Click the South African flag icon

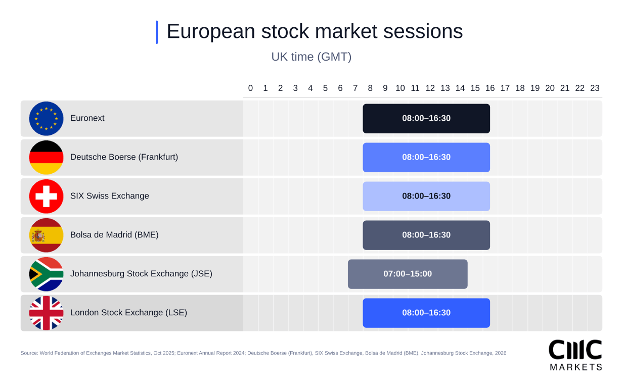tap(46, 274)
